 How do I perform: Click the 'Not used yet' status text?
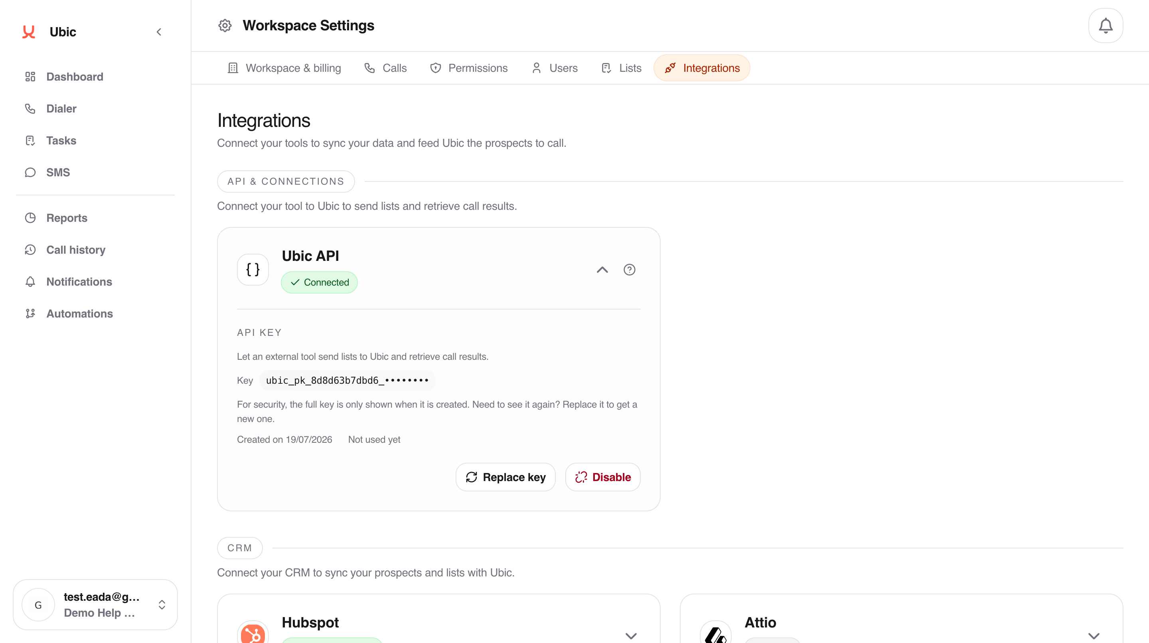[x=374, y=440]
